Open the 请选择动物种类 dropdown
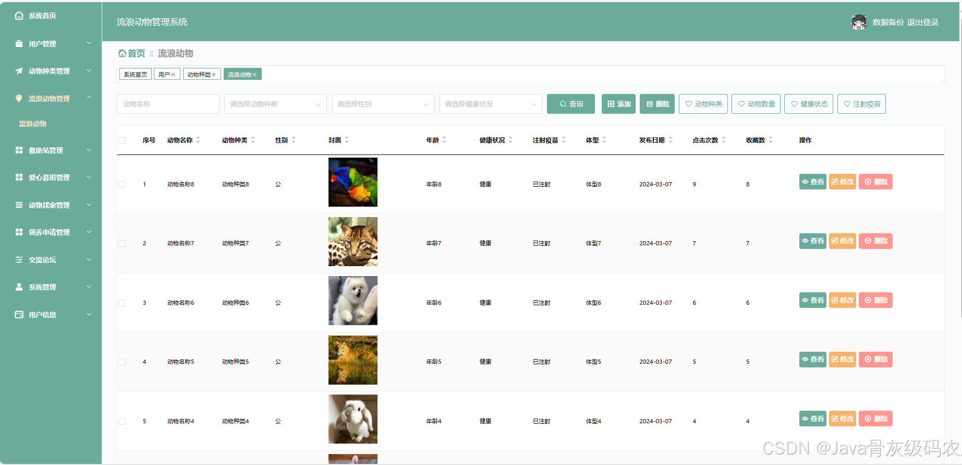Image resolution: width=962 pixels, height=465 pixels. coord(275,104)
